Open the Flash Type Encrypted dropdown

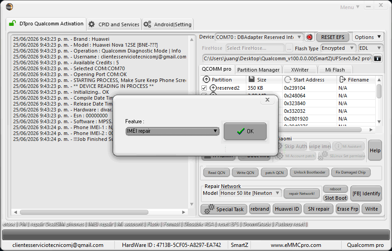click(338, 48)
